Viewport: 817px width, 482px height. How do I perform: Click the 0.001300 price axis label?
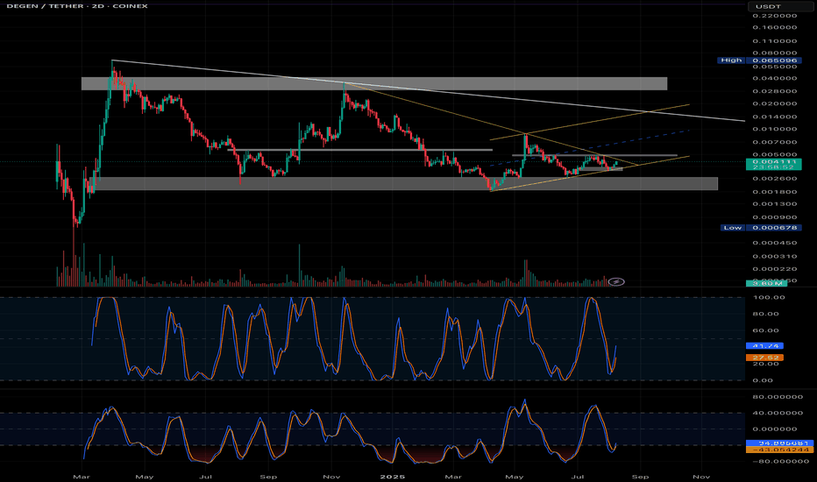(775, 204)
